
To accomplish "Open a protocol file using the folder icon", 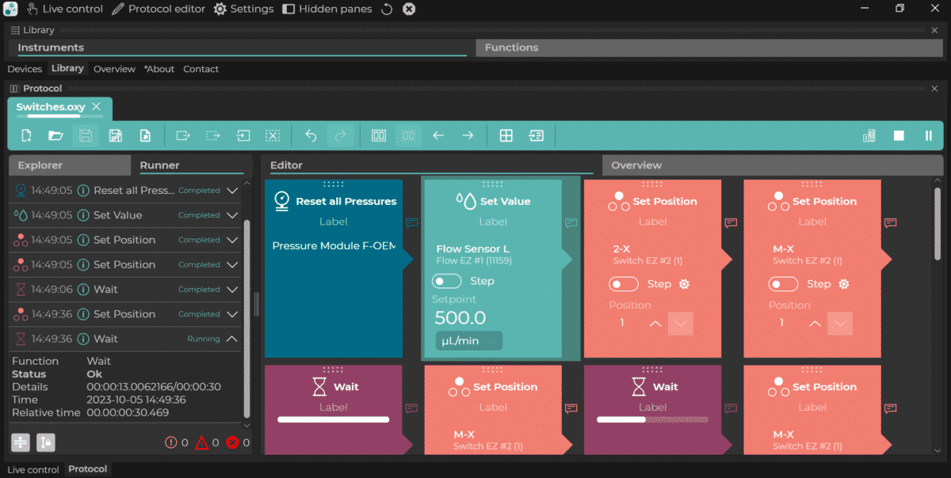I will pyautogui.click(x=55, y=135).
